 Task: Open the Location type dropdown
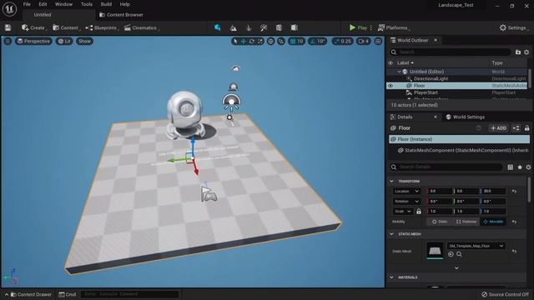pos(406,192)
